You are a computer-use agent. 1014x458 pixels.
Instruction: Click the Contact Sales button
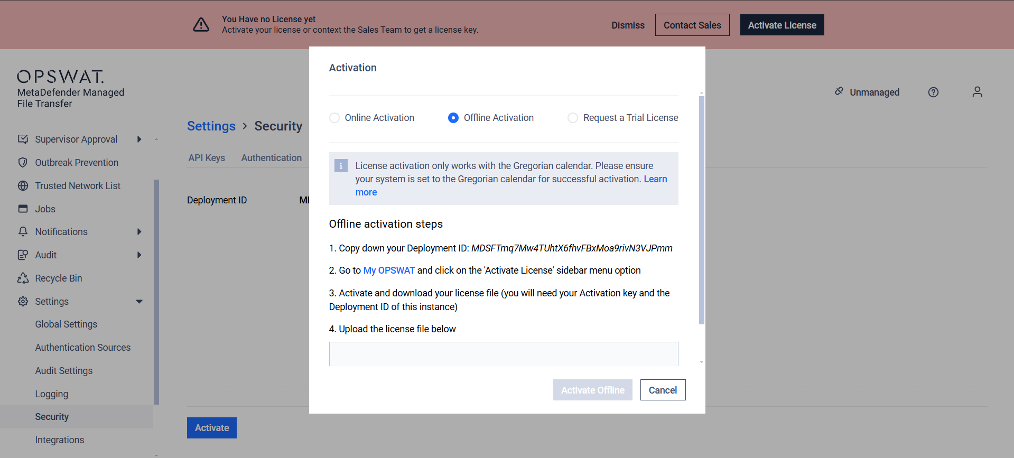coord(692,25)
